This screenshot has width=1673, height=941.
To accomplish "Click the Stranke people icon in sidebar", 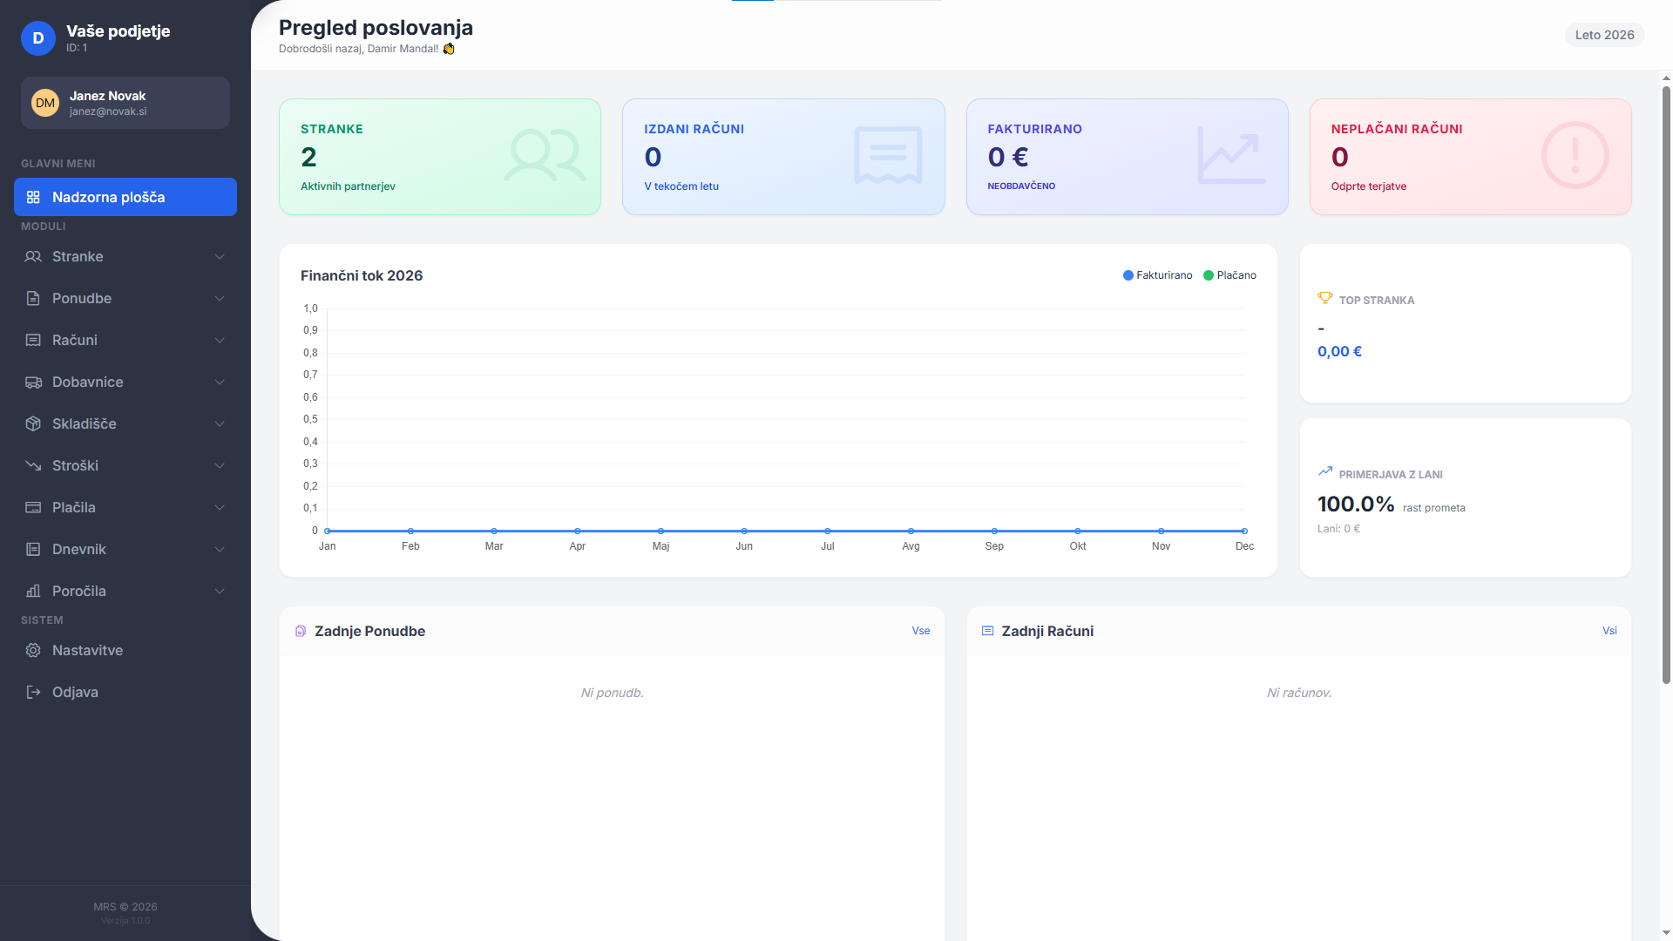I will click(x=33, y=256).
